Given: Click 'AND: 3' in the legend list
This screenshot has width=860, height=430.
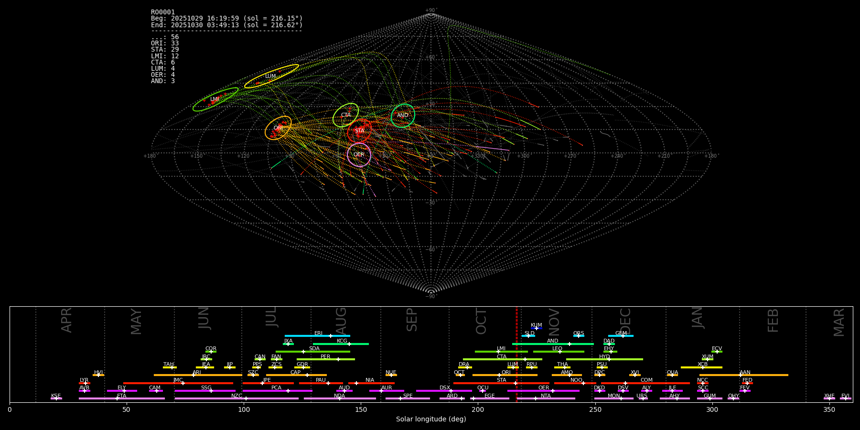Looking at the screenshot, I should pyautogui.click(x=163, y=81).
